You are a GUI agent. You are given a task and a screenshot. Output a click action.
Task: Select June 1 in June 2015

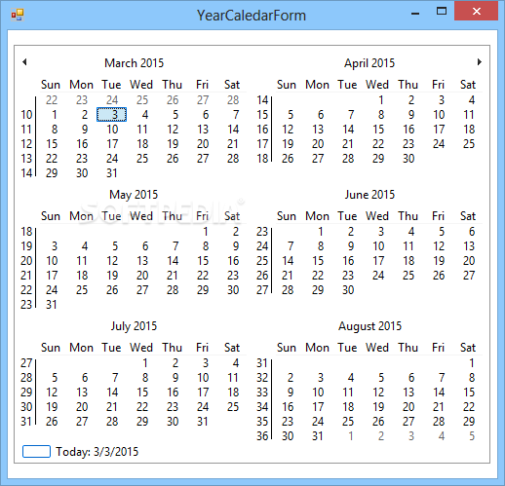click(x=320, y=232)
